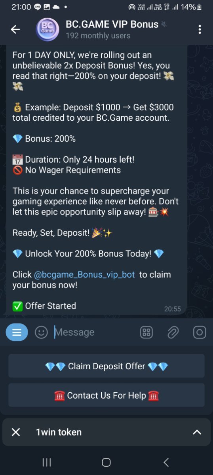This screenshot has width=213, height=475.
Task: Open the camera icon in message bar
Action: [x=200, y=332]
